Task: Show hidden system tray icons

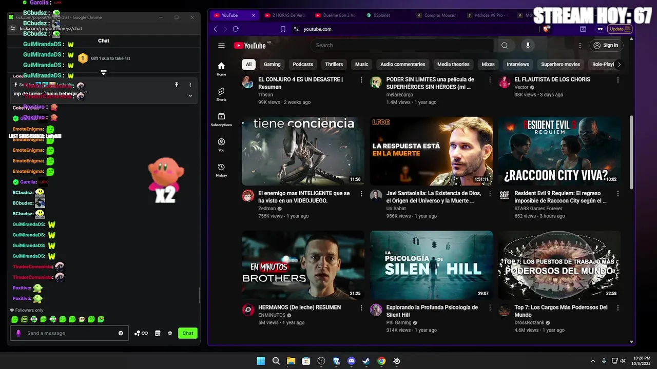Action: (593, 361)
